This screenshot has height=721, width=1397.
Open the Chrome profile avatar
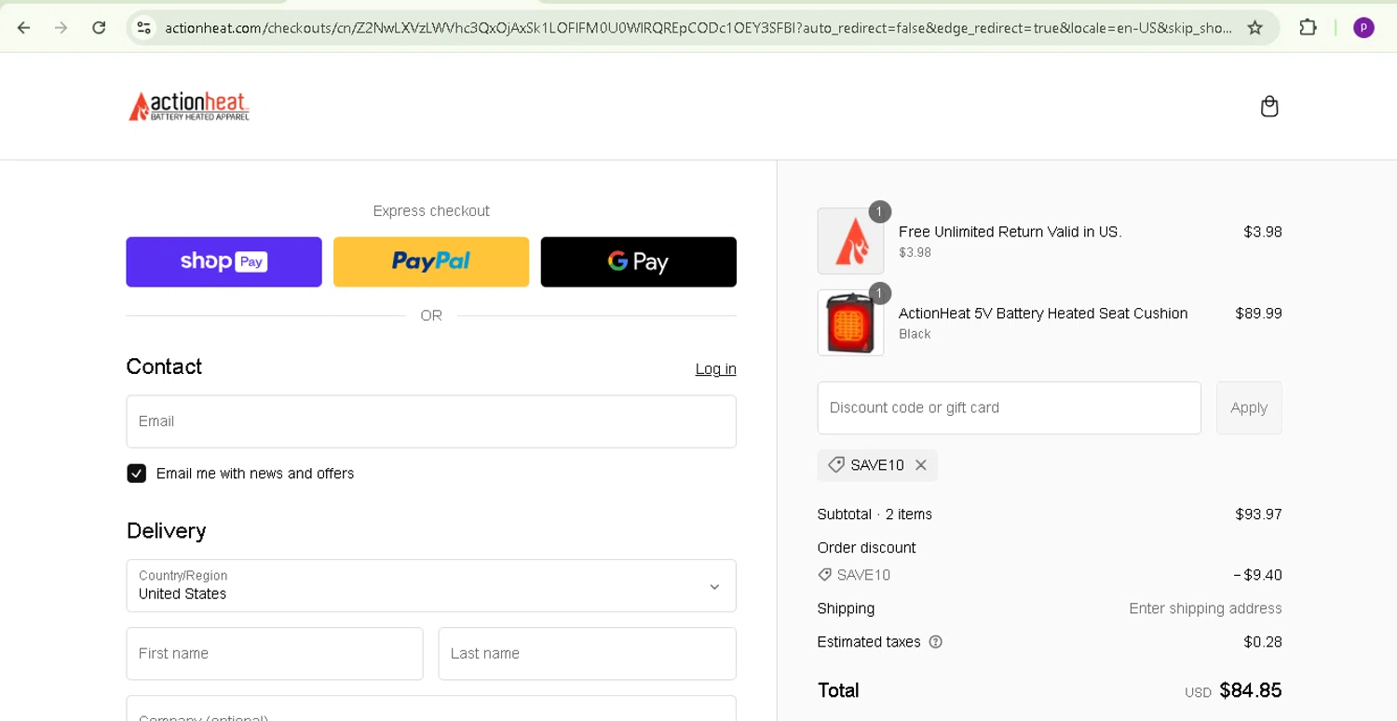1363,28
